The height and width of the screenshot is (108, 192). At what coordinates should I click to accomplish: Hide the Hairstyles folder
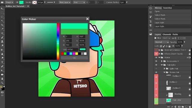(156, 65)
